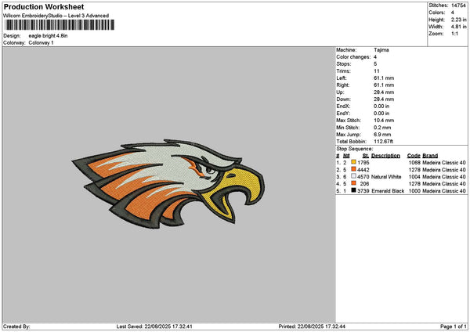Image resolution: width=470 pixels, height=332 pixels.
Task: Select design name "eagle bright 4.8in"
Action: pyautogui.click(x=48, y=36)
